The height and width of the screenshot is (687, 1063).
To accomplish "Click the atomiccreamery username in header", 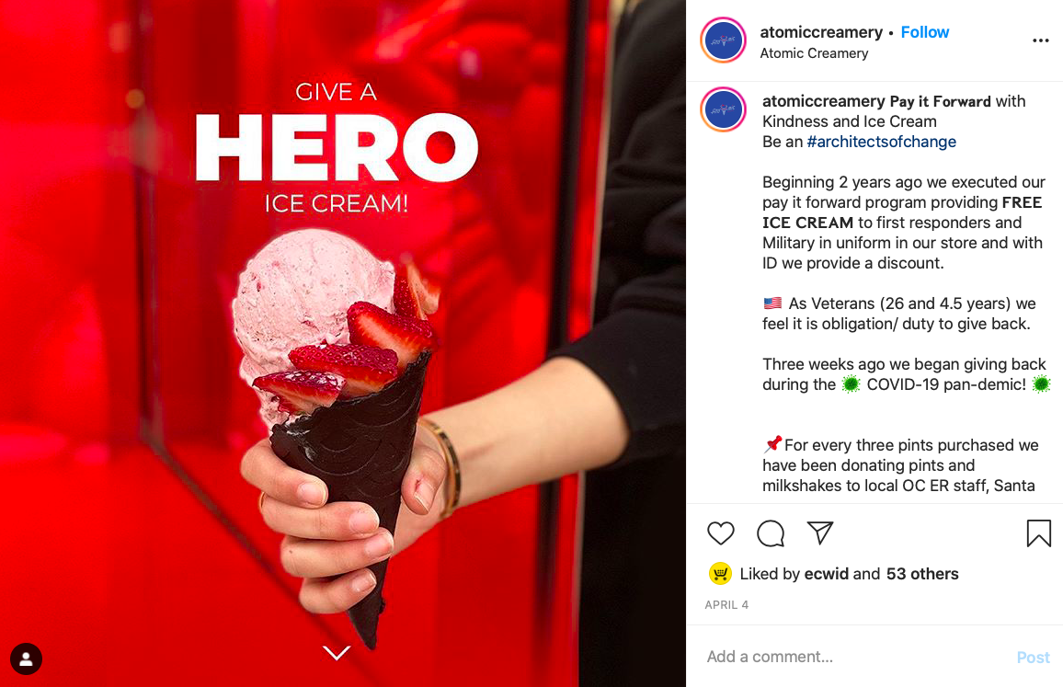I will coord(821,32).
